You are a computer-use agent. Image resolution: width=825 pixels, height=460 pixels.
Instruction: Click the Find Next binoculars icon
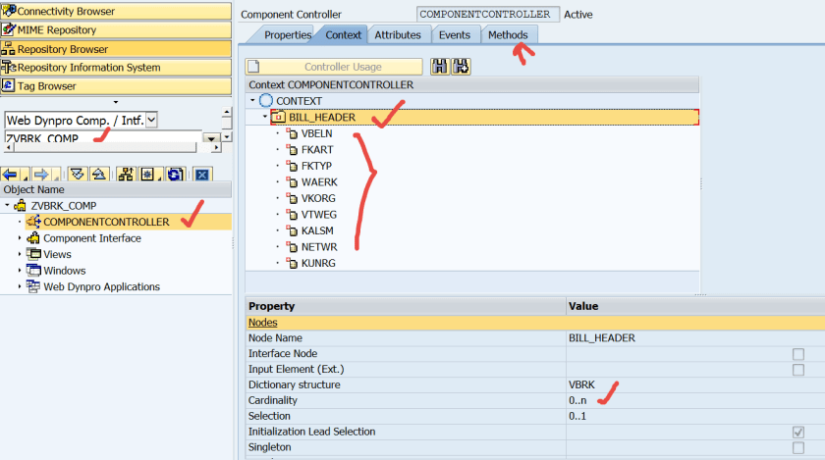(x=460, y=67)
